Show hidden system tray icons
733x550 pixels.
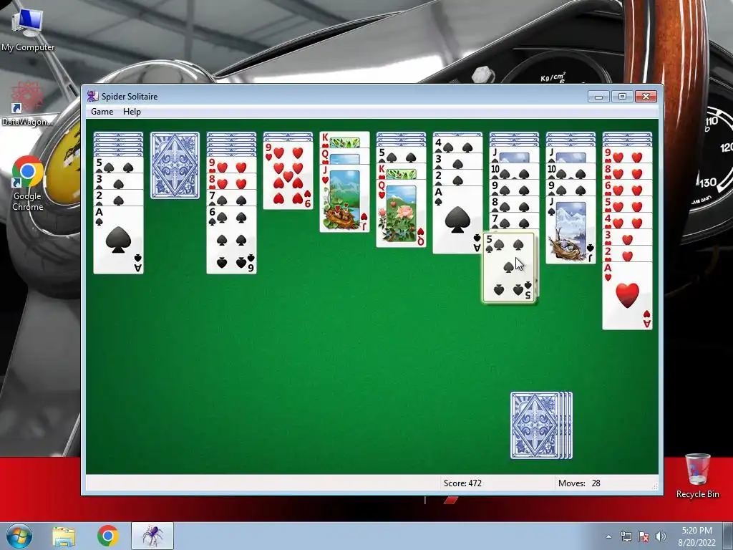coord(608,536)
